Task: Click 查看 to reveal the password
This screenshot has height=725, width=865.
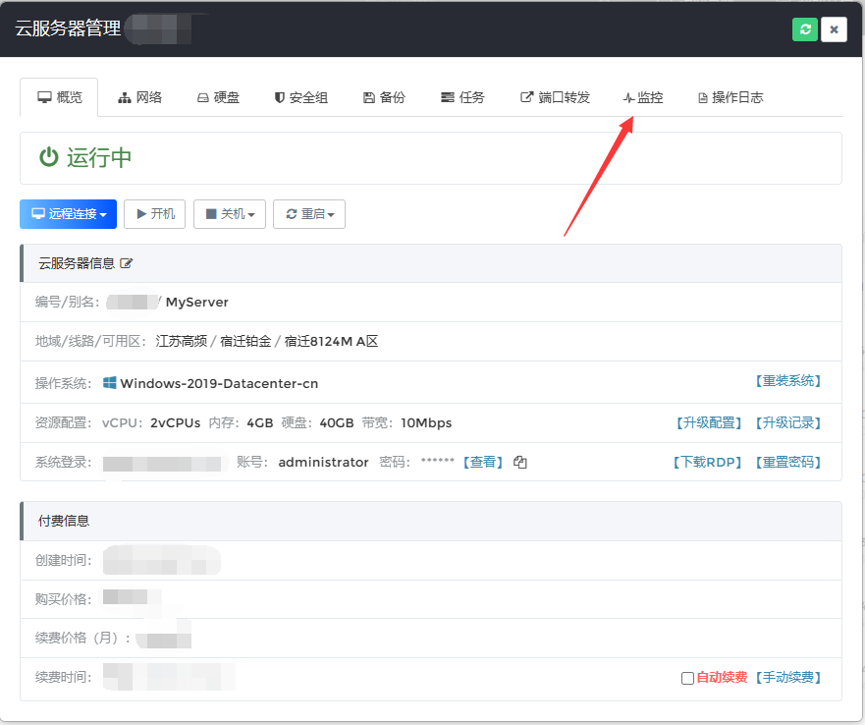Action: coord(483,462)
